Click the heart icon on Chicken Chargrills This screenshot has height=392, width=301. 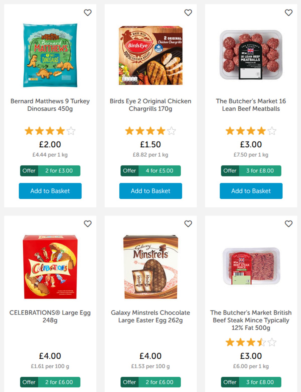coord(188,13)
